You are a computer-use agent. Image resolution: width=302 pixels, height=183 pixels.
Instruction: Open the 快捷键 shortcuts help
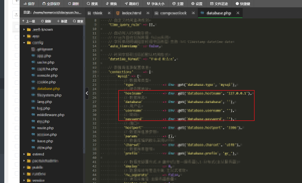tap(243, 4)
